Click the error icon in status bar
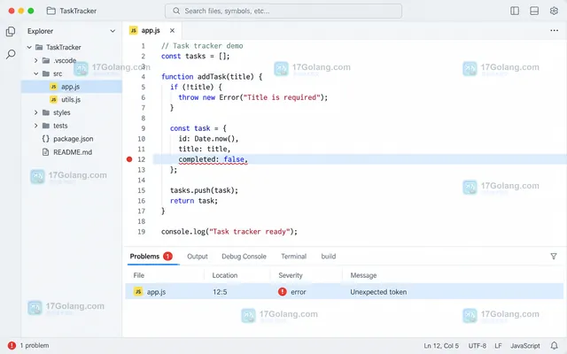 (x=12, y=345)
